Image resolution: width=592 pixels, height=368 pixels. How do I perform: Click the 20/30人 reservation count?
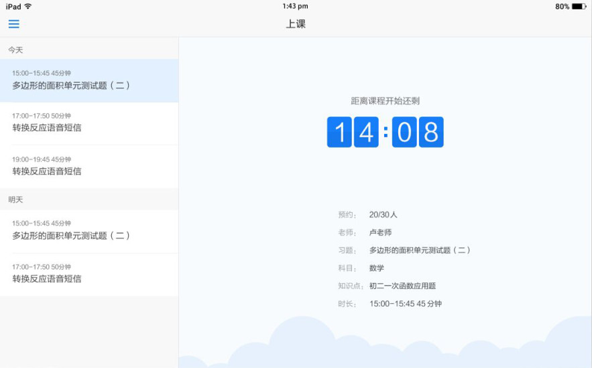[383, 215]
